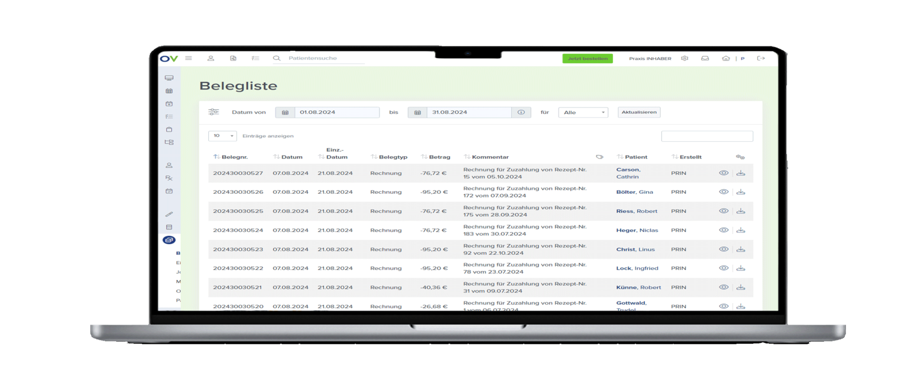Image resolution: width=906 pixels, height=391 pixels.
Task: Open the entries-per-page dropdown showing 10
Action: [222, 136]
